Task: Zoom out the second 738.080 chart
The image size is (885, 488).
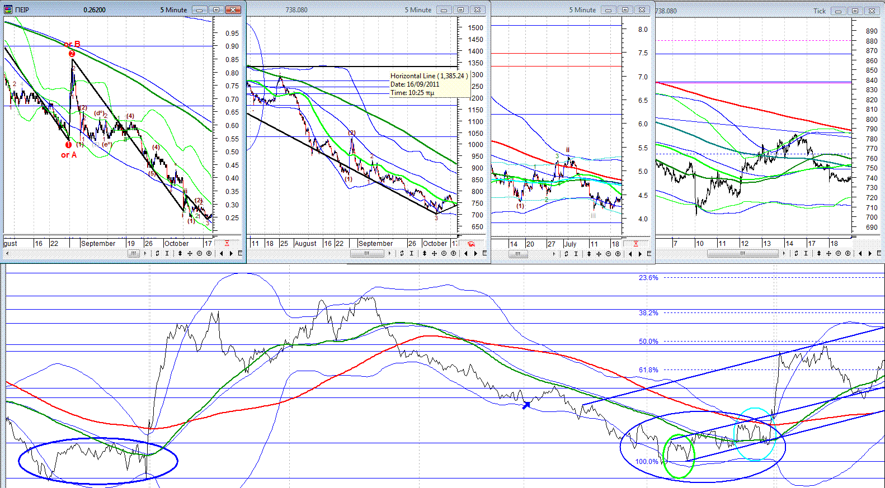Action: [x=444, y=253]
